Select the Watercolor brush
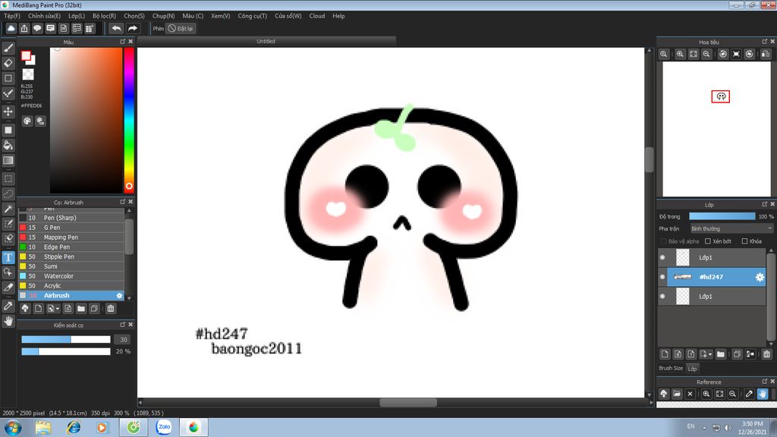The height and width of the screenshot is (437, 777). point(71,276)
